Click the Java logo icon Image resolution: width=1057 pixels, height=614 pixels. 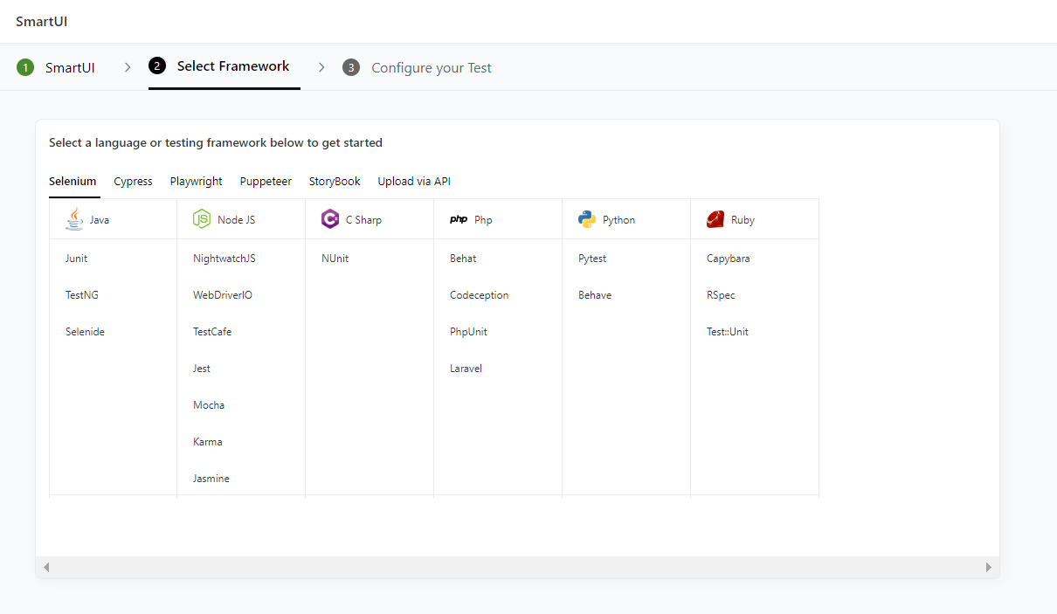[x=74, y=219]
